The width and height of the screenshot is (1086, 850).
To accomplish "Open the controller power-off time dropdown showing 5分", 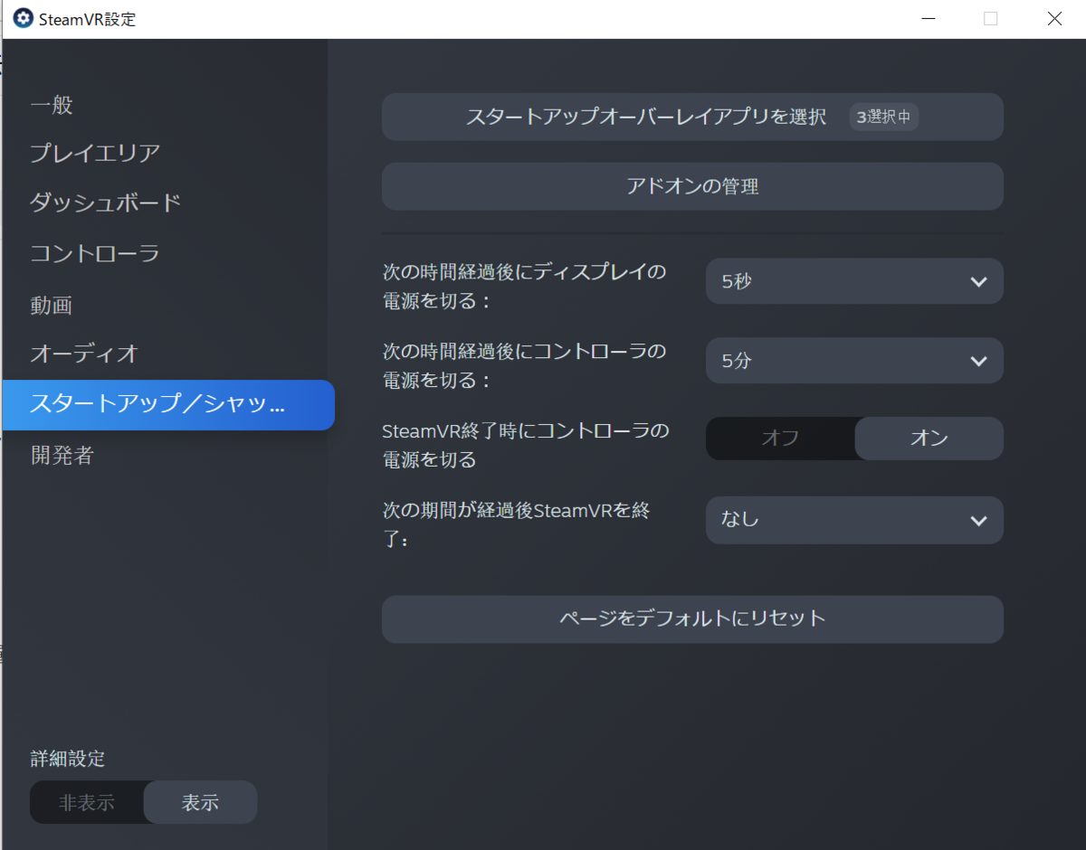I will [854, 361].
